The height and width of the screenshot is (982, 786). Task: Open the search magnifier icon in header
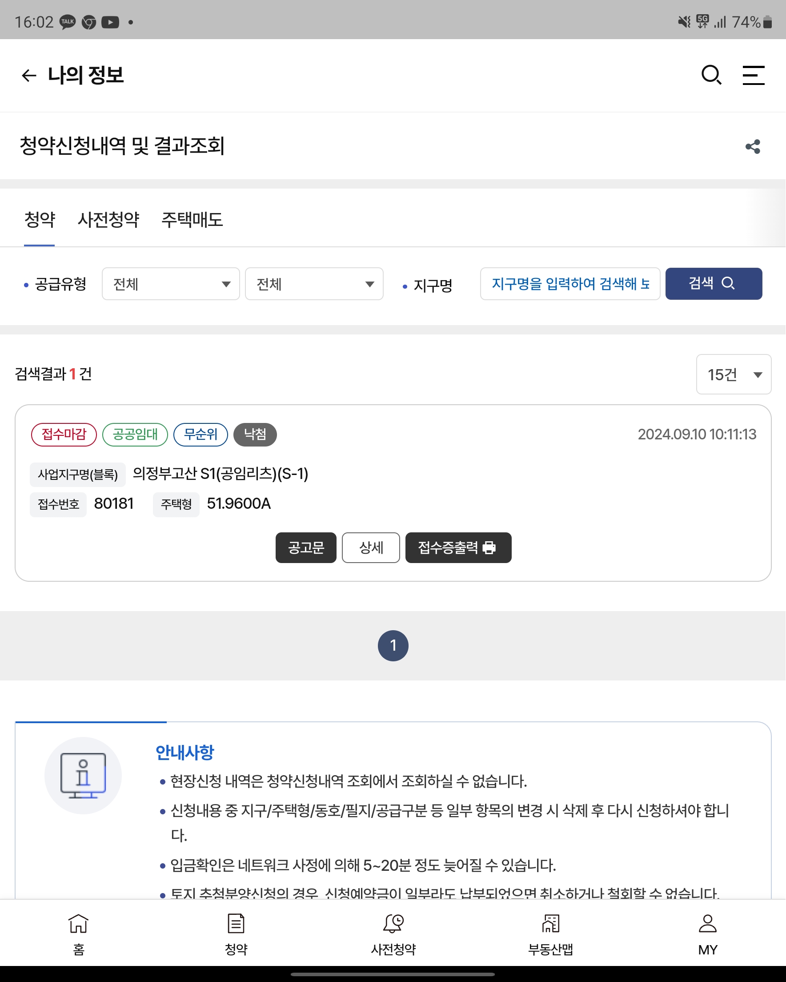[x=711, y=75]
